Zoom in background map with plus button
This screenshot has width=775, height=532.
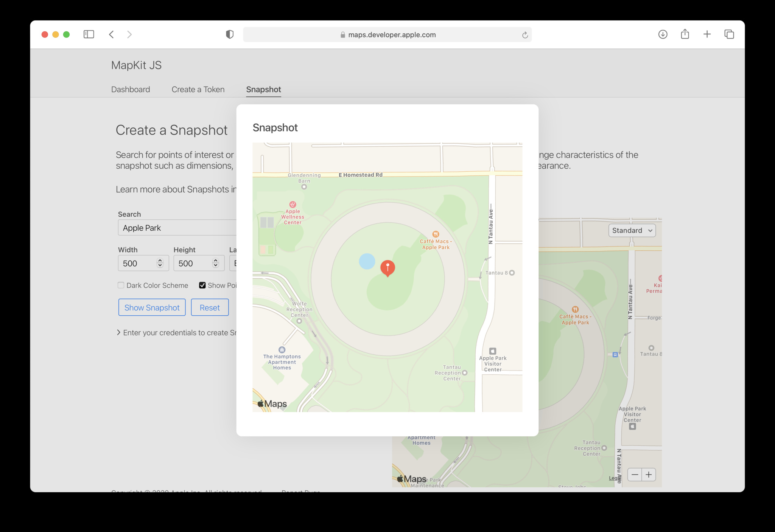pyautogui.click(x=649, y=475)
